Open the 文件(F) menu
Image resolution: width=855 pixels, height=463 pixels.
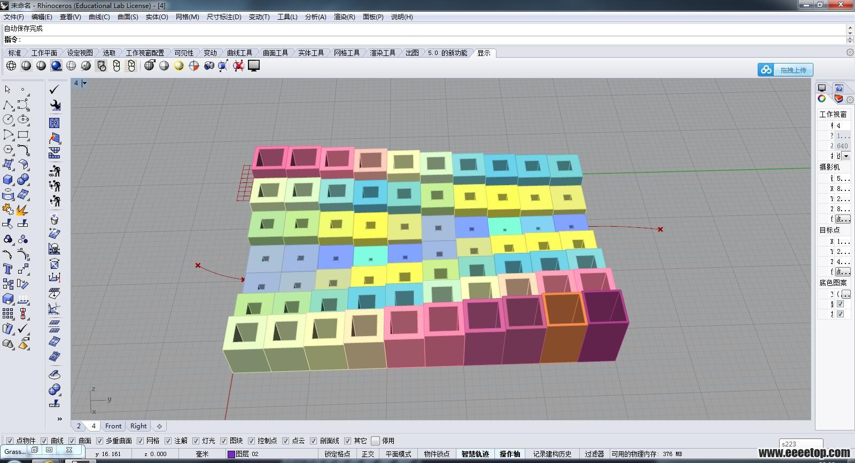(14, 17)
